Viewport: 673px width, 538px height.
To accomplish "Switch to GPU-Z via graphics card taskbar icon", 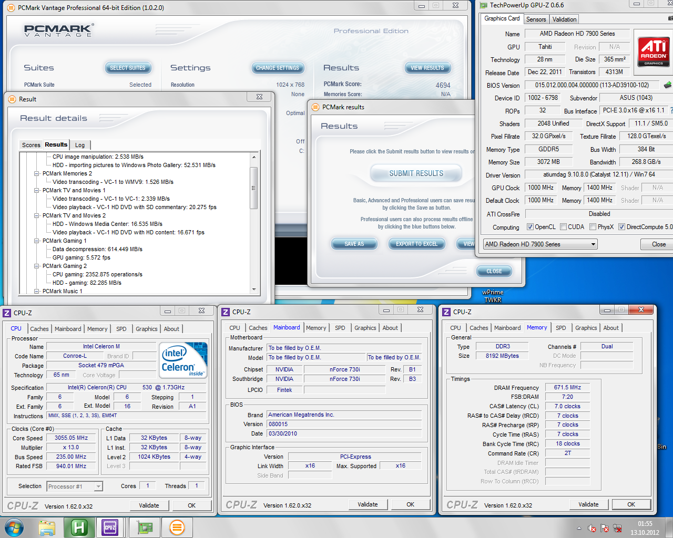I will tap(145, 527).
